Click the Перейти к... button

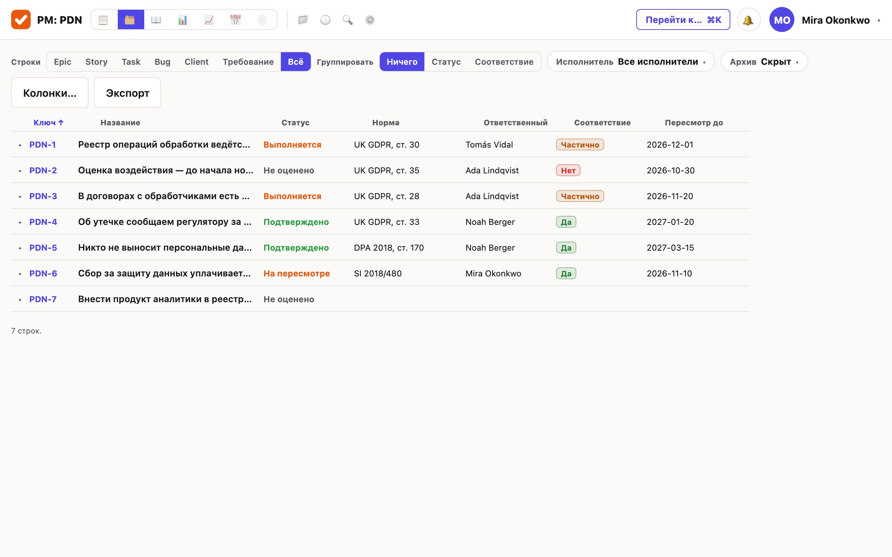pyautogui.click(x=683, y=19)
